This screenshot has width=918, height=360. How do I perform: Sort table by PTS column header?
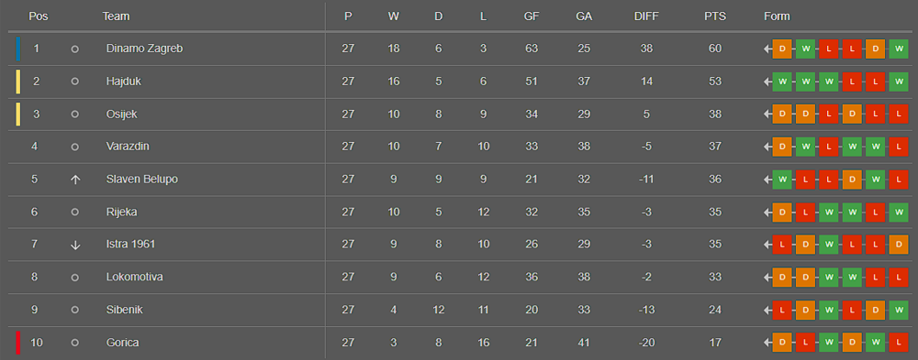coord(715,16)
